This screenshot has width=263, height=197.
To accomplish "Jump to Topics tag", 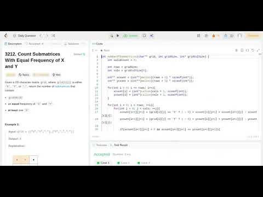I will (x=24, y=75).
